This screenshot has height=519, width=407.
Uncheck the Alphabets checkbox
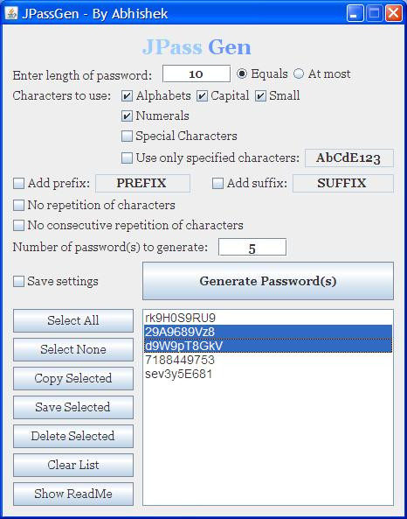click(127, 96)
